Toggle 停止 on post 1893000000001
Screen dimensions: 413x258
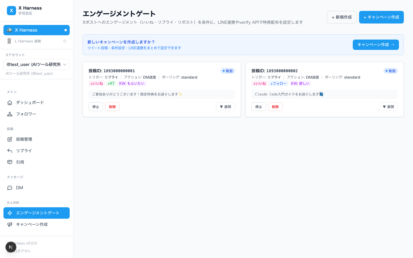[96, 106]
